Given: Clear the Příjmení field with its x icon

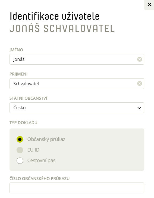Looking at the screenshot, I should click(x=140, y=83).
